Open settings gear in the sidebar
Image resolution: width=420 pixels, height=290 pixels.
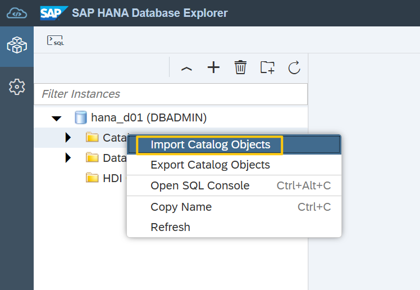click(x=17, y=87)
